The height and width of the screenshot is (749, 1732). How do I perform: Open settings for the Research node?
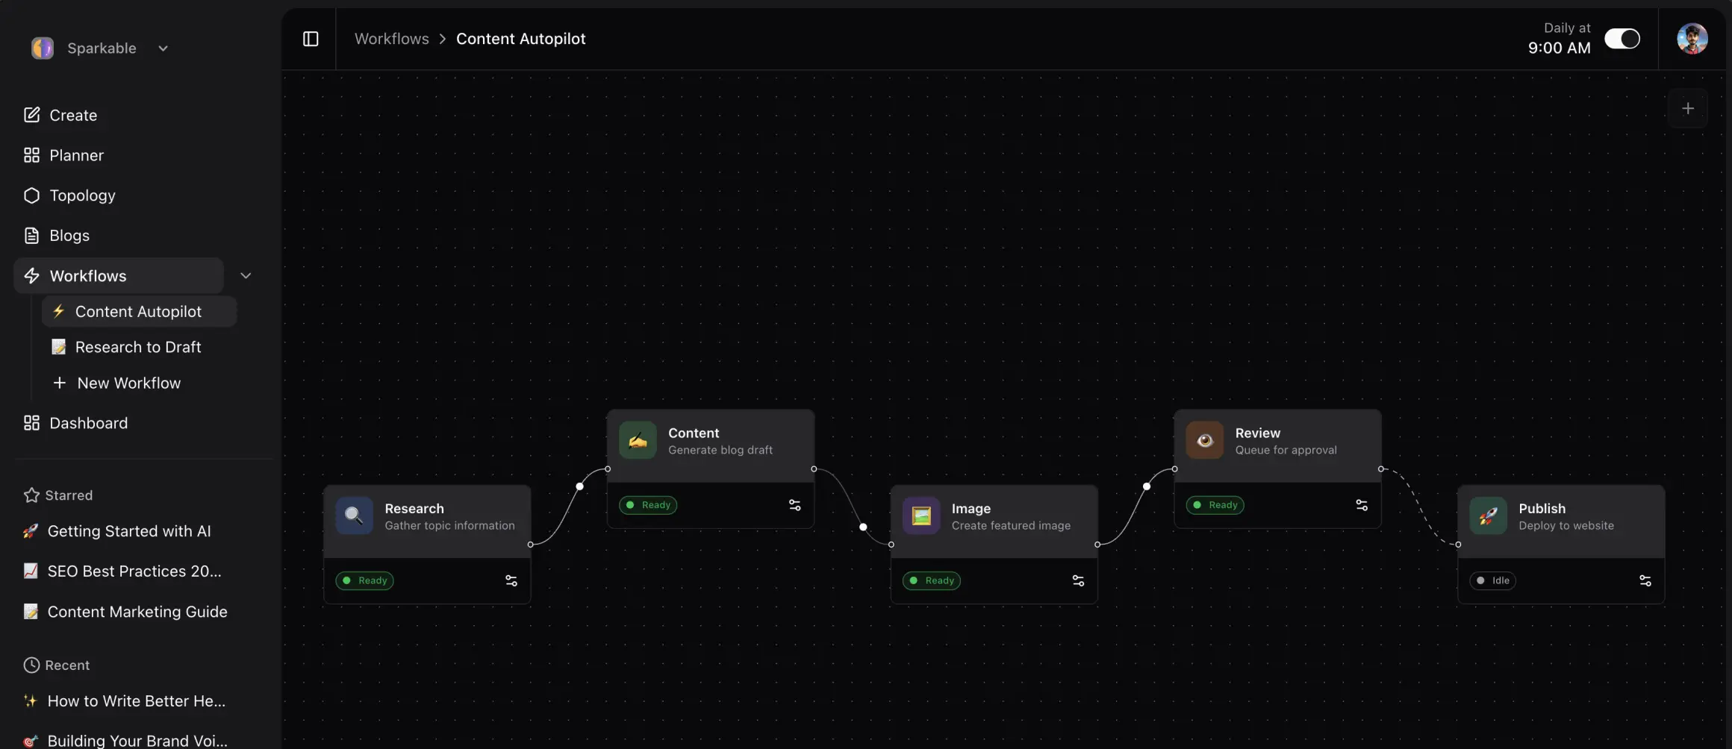(511, 580)
